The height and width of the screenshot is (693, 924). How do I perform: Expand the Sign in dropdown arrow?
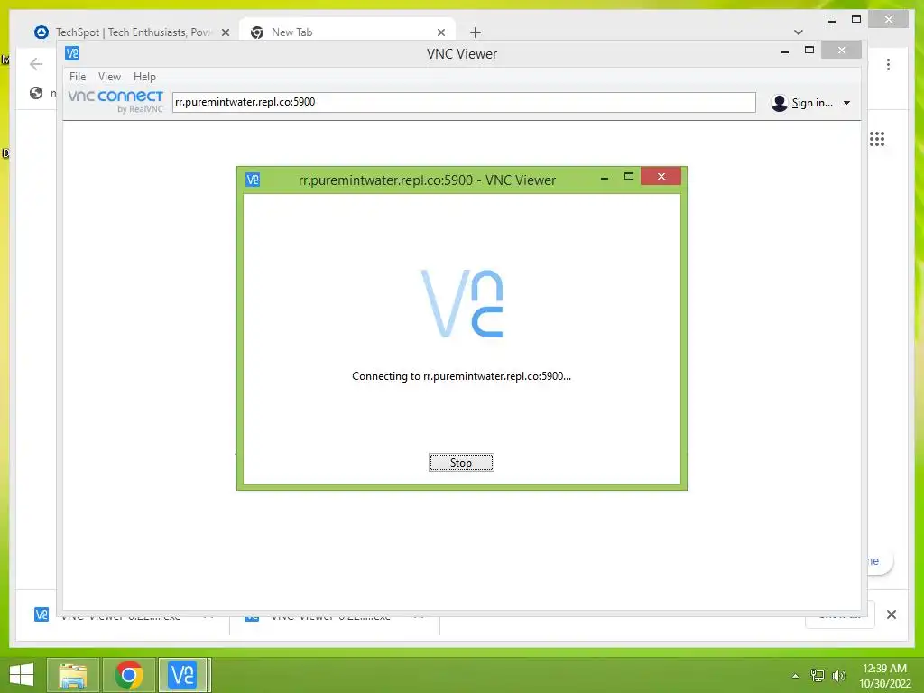pyautogui.click(x=846, y=103)
